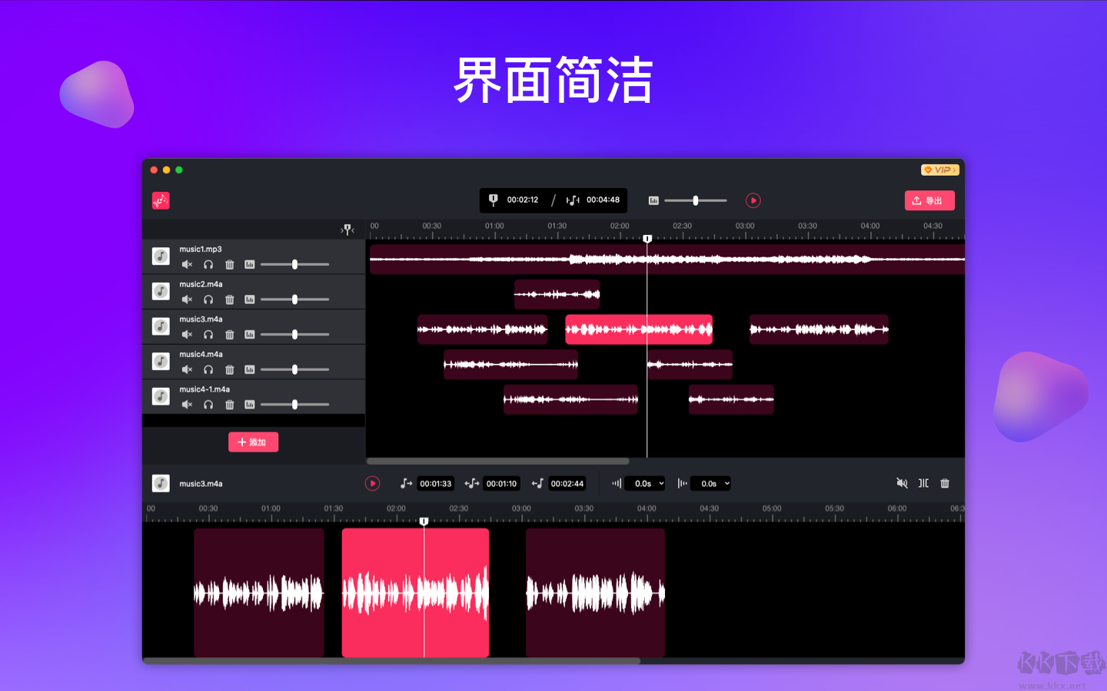Expand the VIP badge at top right
Screen dimensions: 1107x691
coord(939,169)
